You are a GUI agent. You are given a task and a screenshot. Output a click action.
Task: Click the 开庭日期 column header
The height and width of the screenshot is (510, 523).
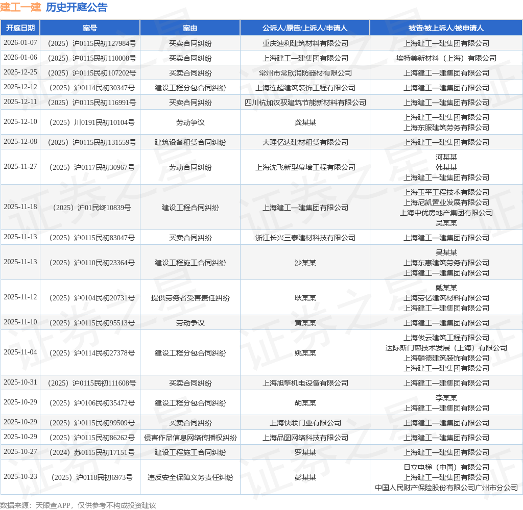click(x=20, y=28)
